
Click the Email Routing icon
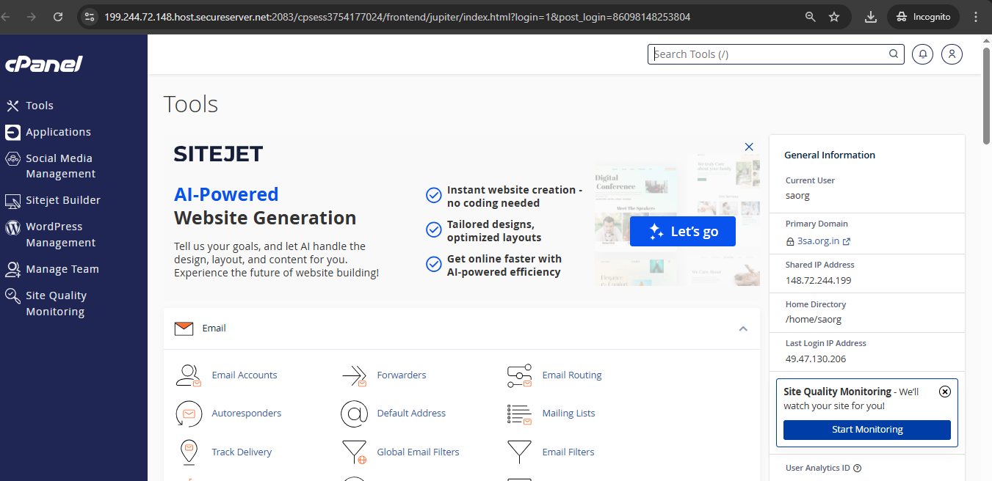(519, 375)
